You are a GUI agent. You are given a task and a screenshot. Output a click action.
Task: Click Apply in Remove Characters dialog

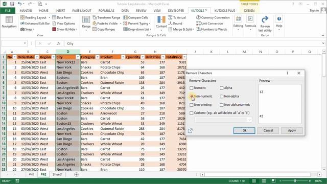pos(292,131)
